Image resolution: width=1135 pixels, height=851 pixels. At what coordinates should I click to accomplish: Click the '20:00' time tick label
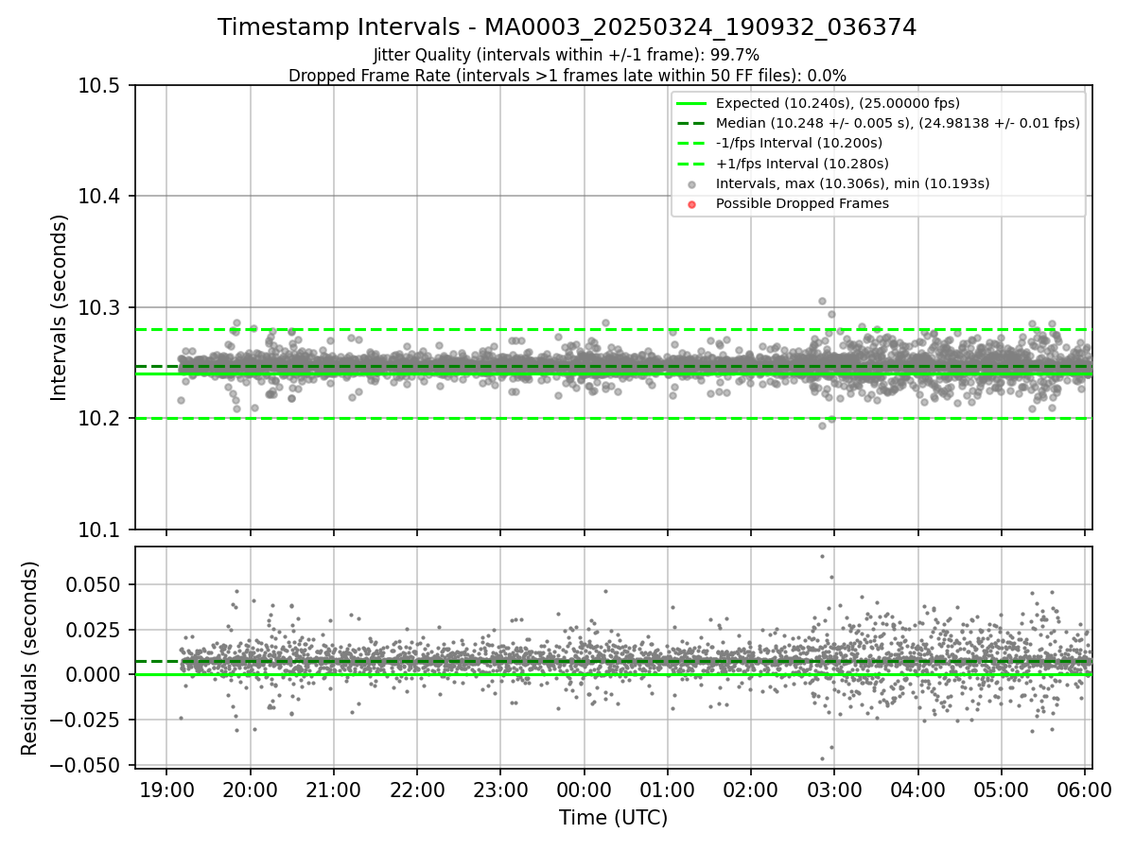tap(251, 790)
